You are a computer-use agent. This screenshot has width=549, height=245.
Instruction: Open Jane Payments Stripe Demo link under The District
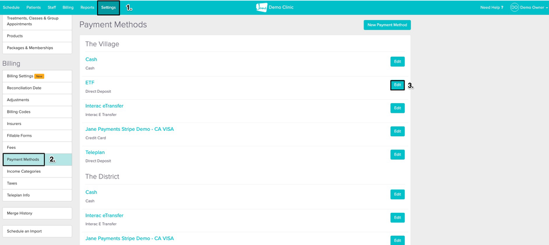130,239
